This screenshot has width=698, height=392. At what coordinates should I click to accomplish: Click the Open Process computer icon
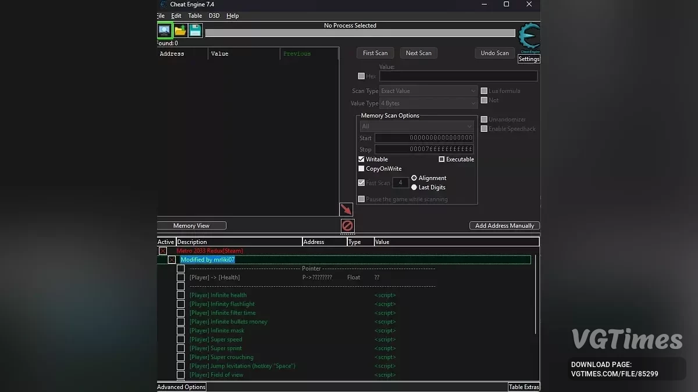pos(165,30)
